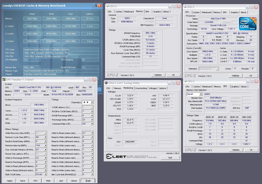Viewport: 262px width, 184px height.
Task: Click the VREG 32.0 °C temperature reading
Action: tap(130, 120)
